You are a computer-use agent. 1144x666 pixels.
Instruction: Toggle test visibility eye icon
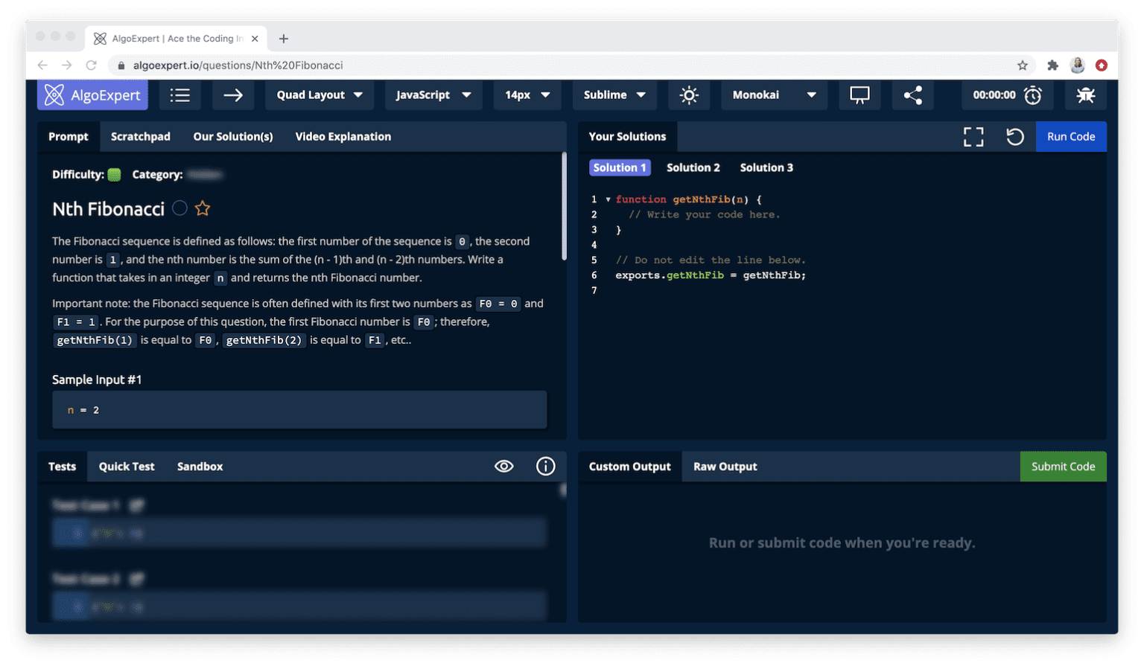coord(504,467)
